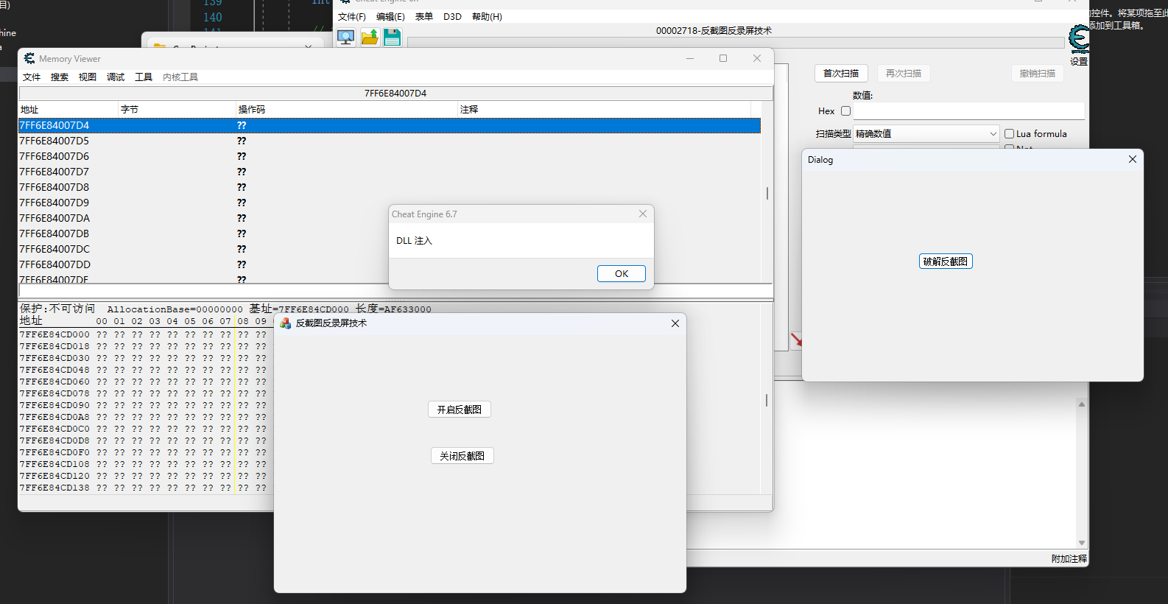The image size is (1168, 604).
Task: Toggle the Hex checkbox
Action: pos(845,111)
